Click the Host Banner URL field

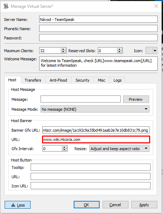click(96, 139)
